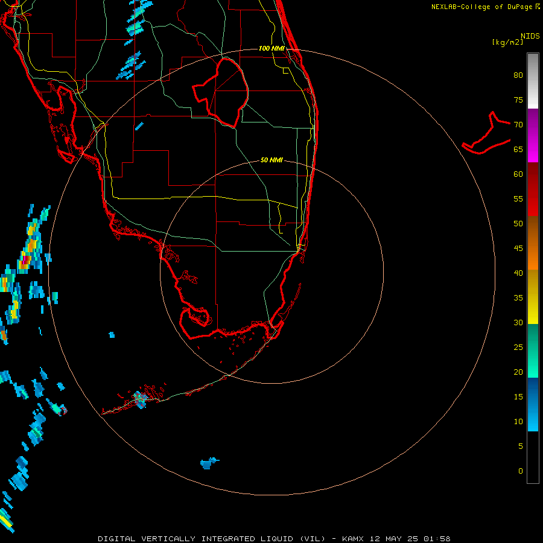This screenshot has height=543, width=543.
Task: Click the 50 value on the color scale
Action: coord(518,224)
